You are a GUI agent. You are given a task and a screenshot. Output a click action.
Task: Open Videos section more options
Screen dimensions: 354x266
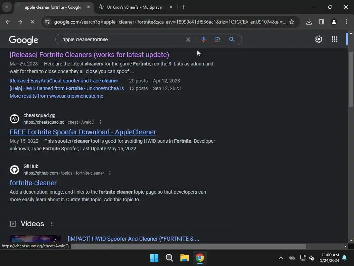coord(52,224)
